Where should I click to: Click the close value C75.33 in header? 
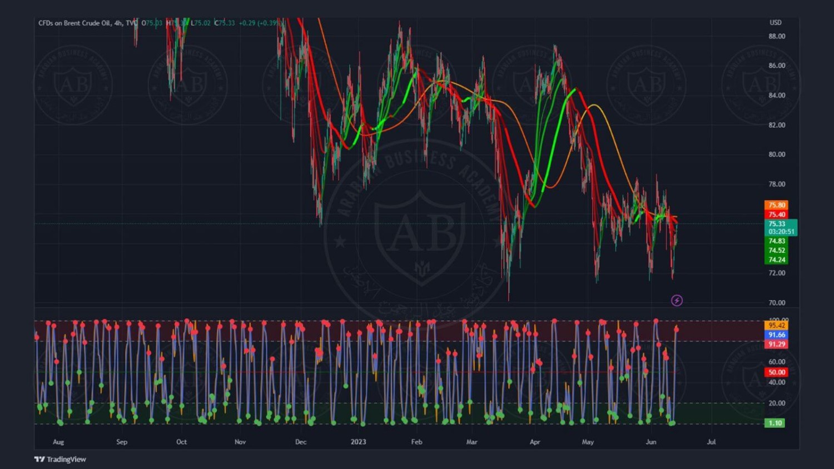[x=225, y=23]
